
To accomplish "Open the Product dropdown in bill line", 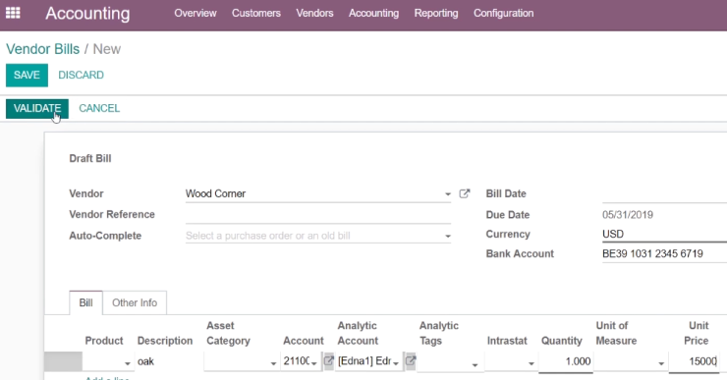I will click(107, 361).
